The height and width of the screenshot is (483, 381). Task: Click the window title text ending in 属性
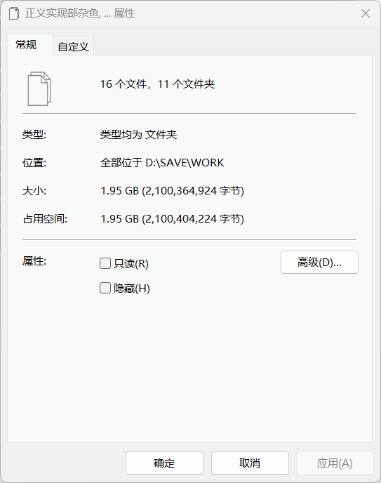80,13
